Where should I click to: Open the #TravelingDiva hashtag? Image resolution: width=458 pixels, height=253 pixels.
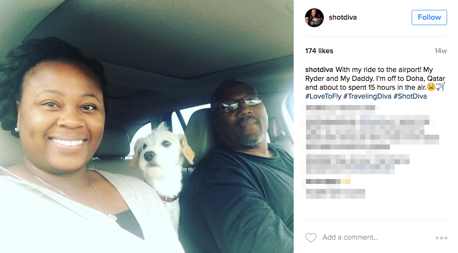pos(367,96)
